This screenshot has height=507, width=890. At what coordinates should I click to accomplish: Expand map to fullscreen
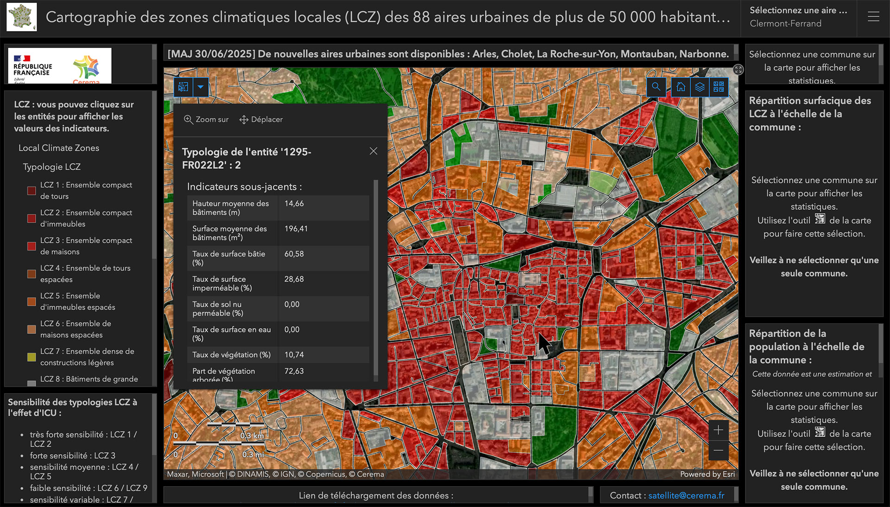click(738, 70)
